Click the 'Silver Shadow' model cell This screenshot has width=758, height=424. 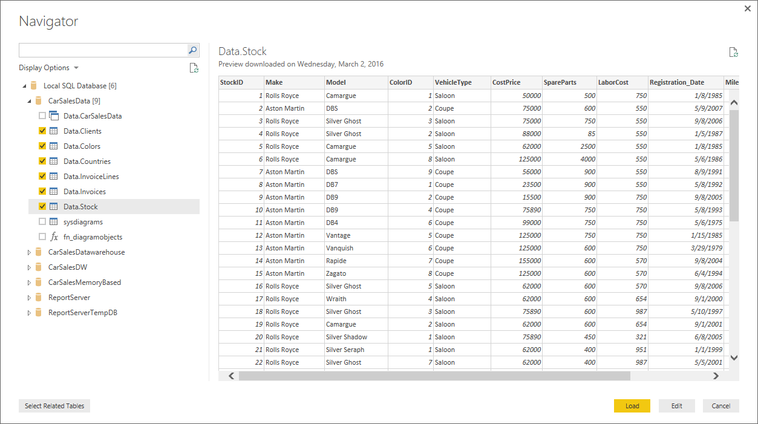pos(356,337)
